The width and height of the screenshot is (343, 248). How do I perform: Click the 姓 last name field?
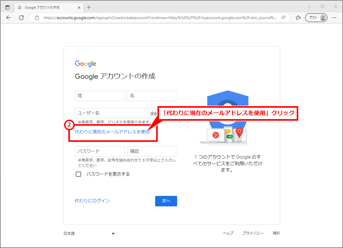pyautogui.click(x=100, y=96)
